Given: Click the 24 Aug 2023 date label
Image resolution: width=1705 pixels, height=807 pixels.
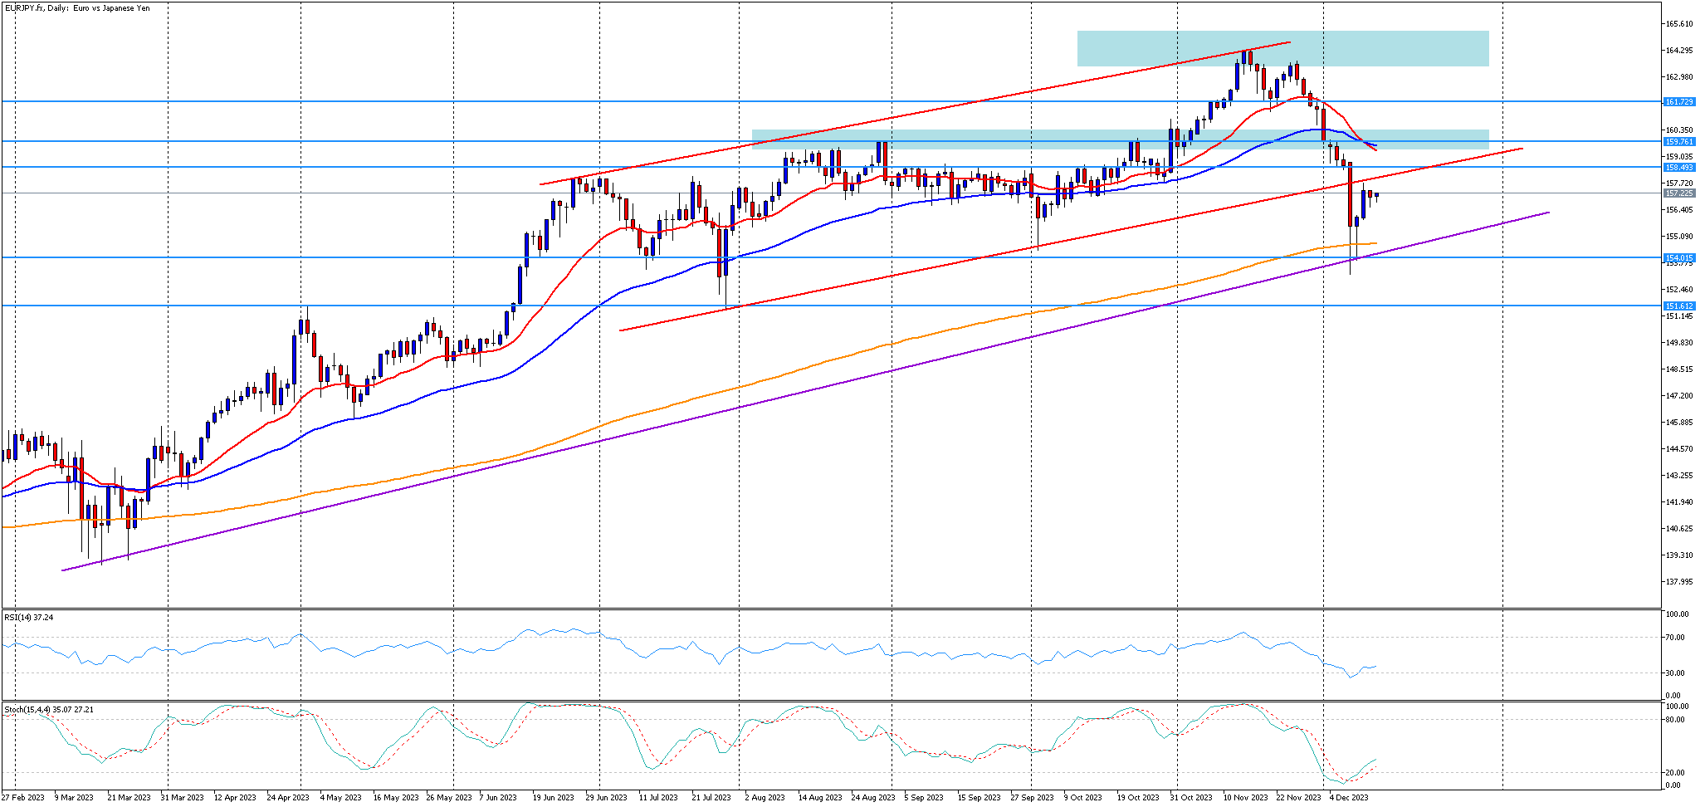Looking at the screenshot, I should pos(873,798).
